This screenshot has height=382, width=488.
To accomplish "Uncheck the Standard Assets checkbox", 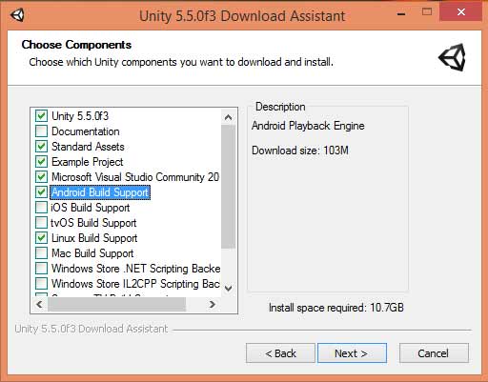I will click(41, 147).
